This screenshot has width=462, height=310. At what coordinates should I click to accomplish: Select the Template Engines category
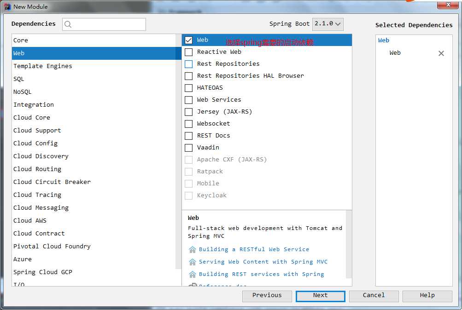click(x=94, y=66)
